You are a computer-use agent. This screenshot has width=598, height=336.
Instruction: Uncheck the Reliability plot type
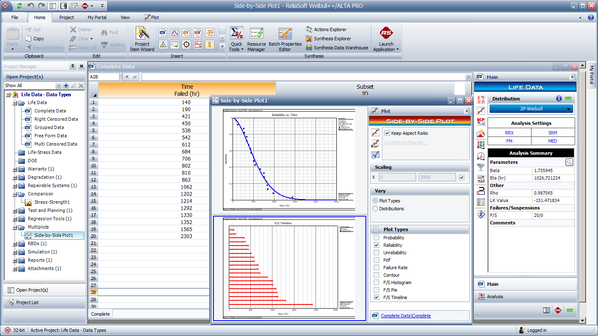[x=376, y=245]
